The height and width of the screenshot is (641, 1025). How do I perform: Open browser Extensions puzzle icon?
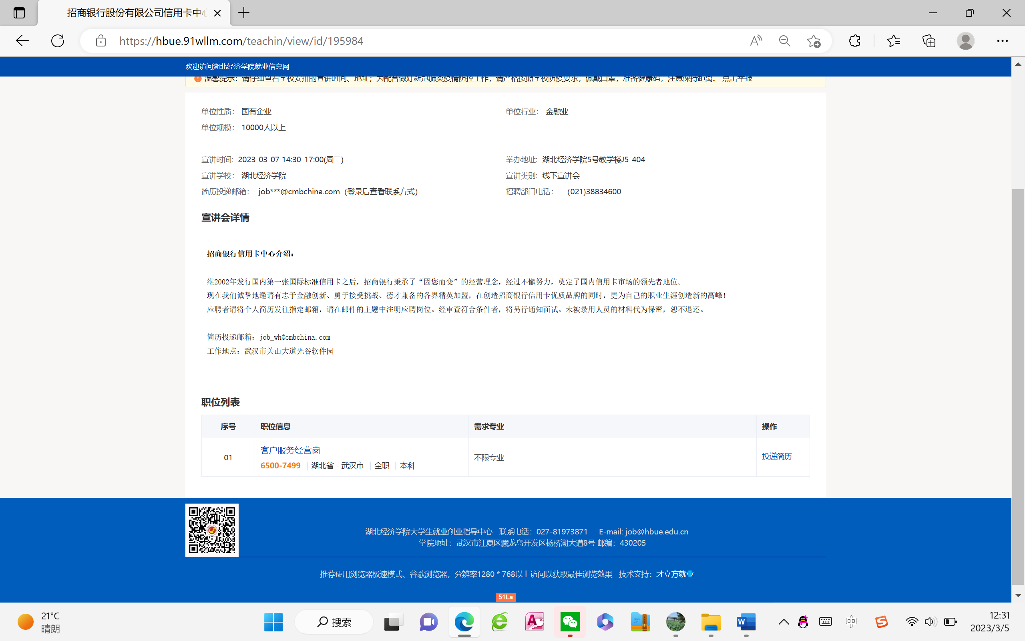pyautogui.click(x=854, y=41)
